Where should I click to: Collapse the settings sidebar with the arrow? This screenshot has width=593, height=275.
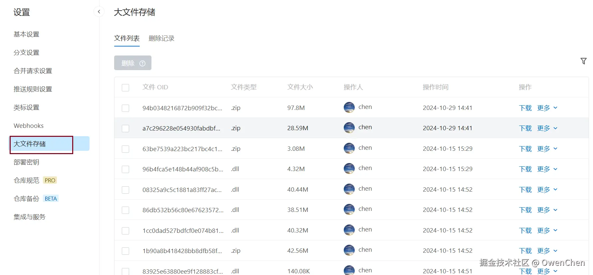click(x=99, y=12)
